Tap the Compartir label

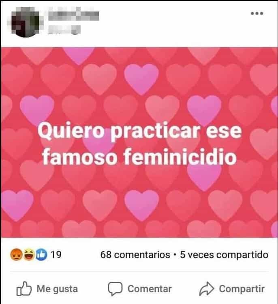tap(242, 289)
